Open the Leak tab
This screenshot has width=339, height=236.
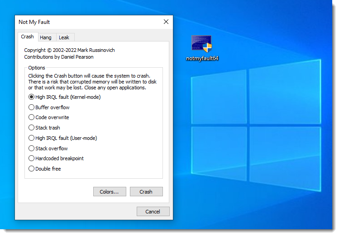[x=64, y=37]
